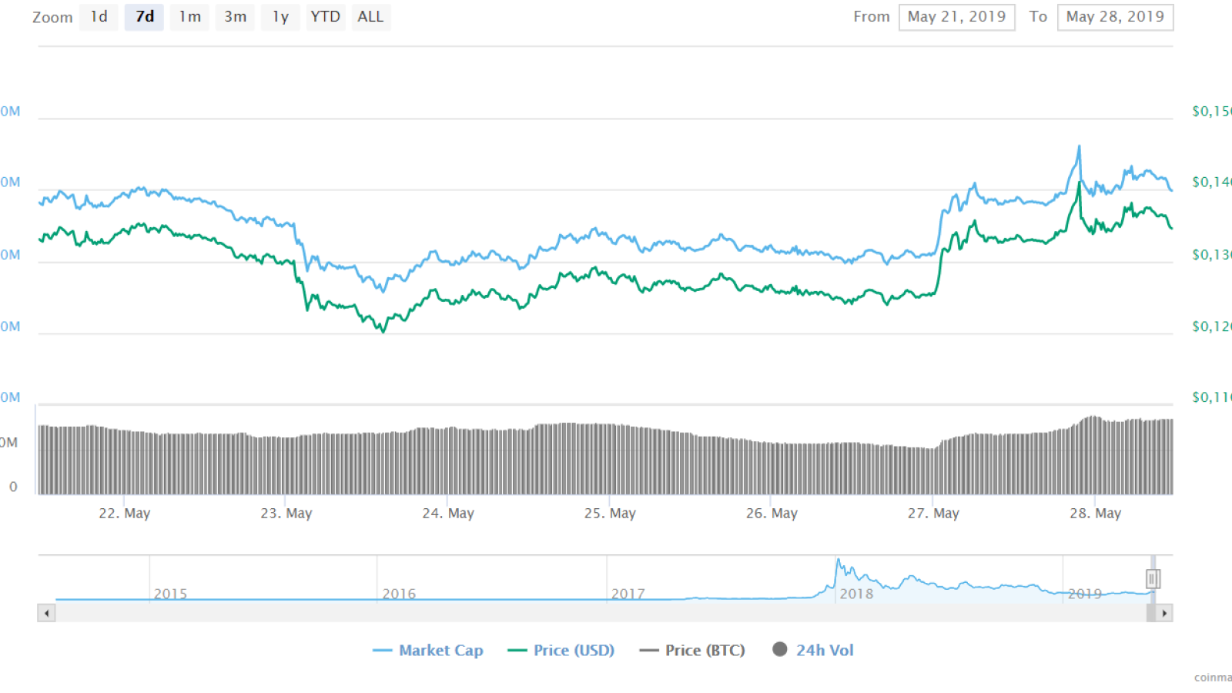Click the navigator scroll right arrow

coord(1164,614)
